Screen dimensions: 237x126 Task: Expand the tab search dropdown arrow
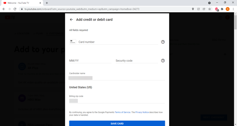[x=209, y=3]
